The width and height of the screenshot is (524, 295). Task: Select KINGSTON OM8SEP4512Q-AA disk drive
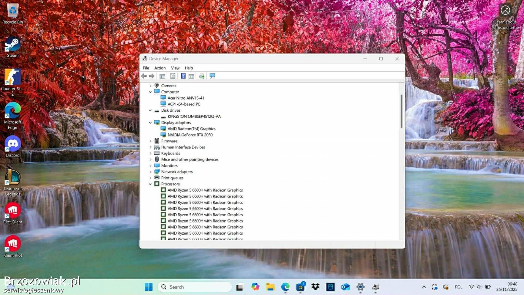pos(194,117)
